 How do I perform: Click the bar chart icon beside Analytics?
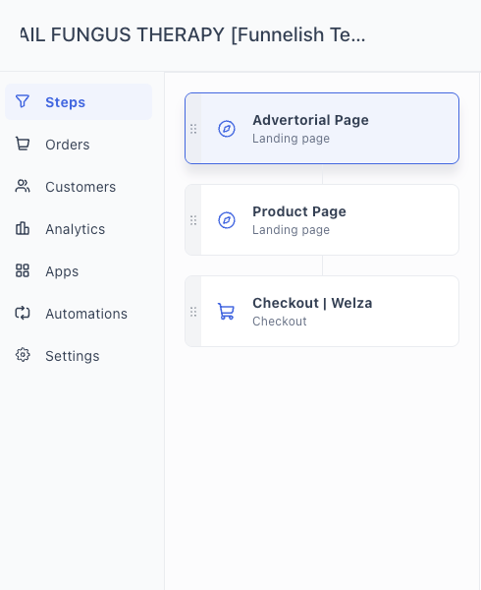click(x=23, y=228)
